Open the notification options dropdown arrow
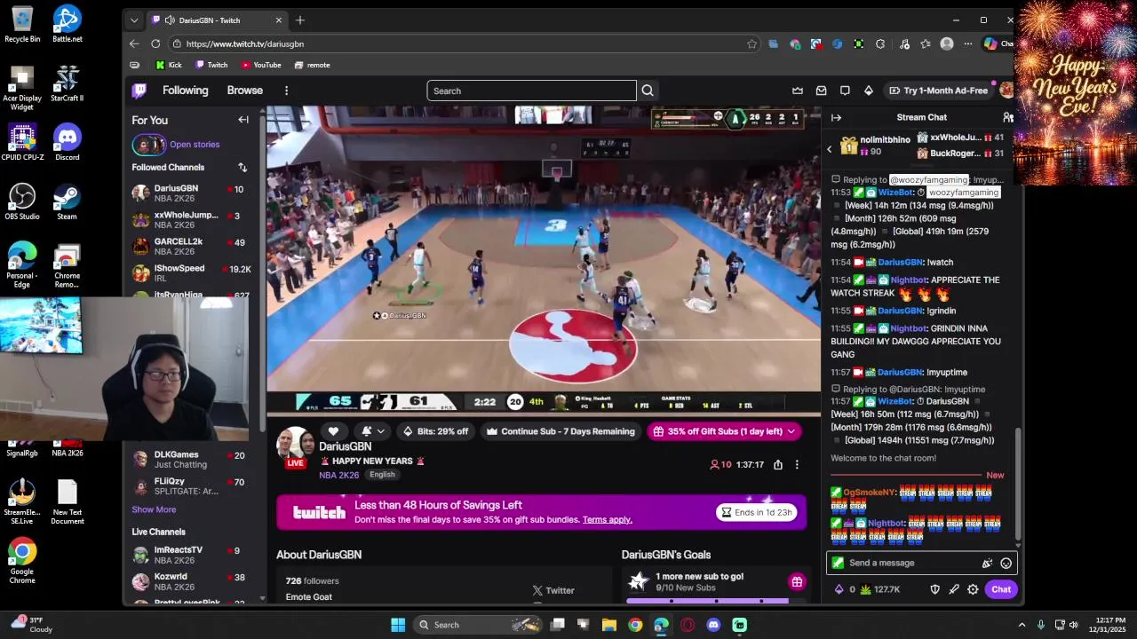This screenshot has width=1137, height=639. coord(380,431)
